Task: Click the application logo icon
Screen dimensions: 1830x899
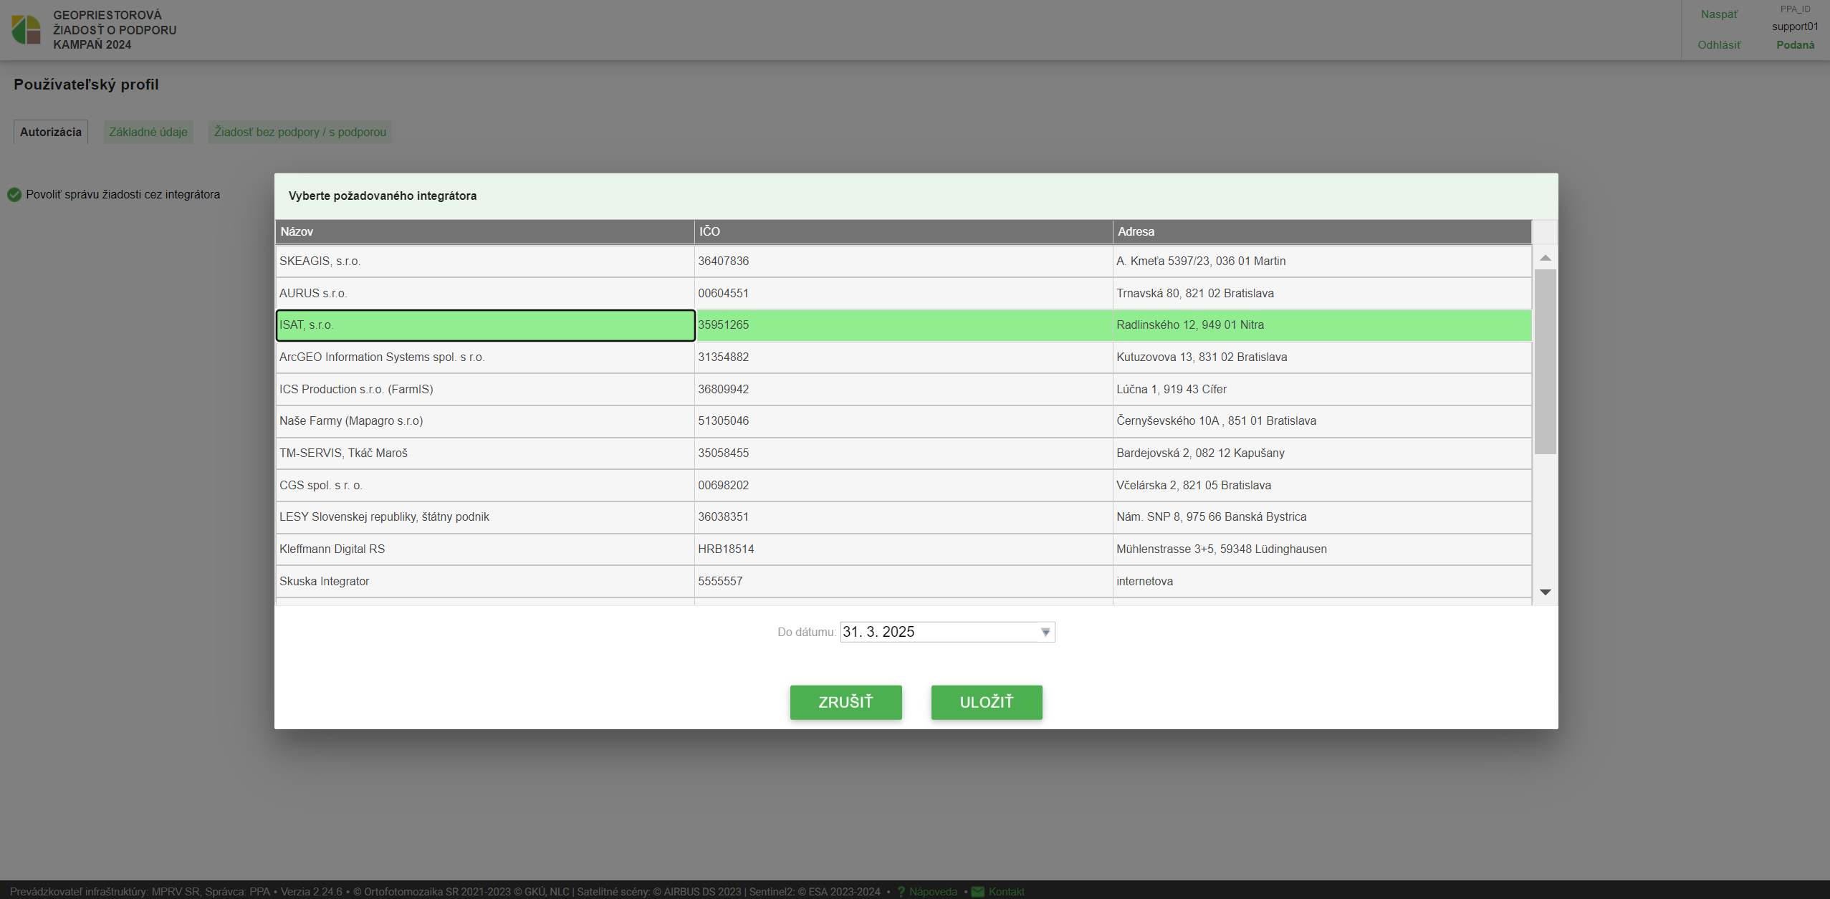Action: click(x=27, y=29)
